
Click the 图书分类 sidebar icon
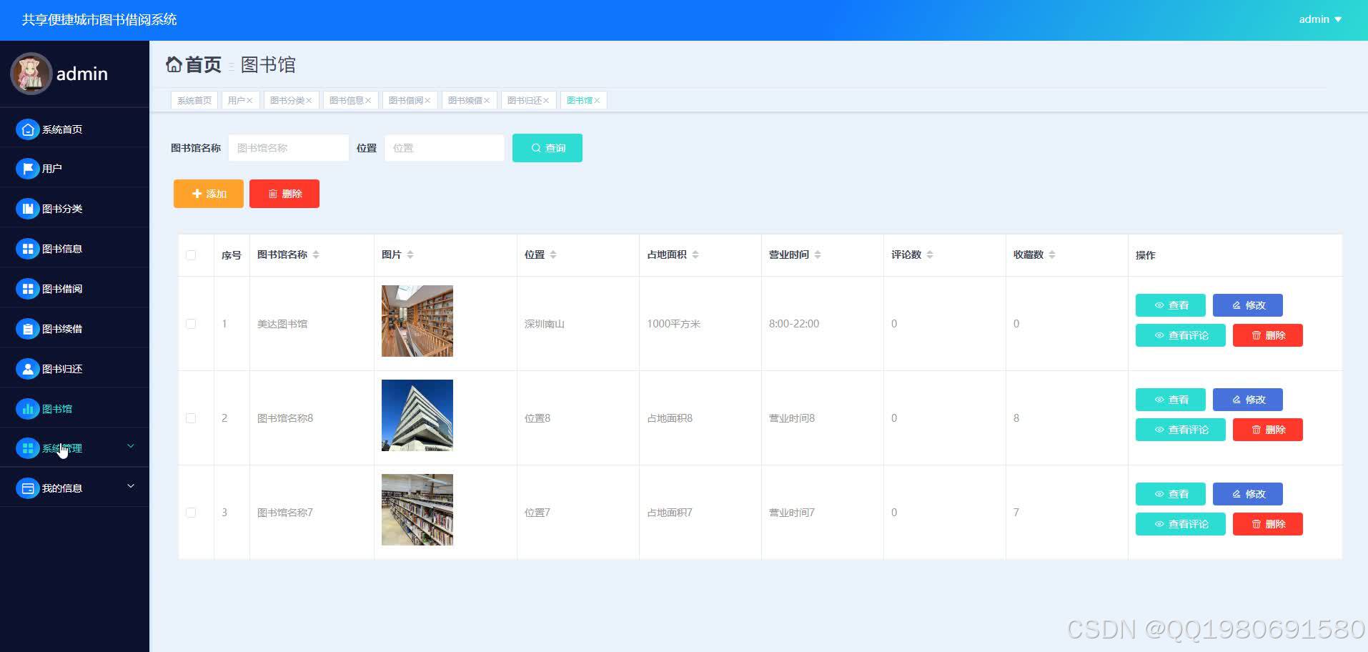[x=27, y=209]
